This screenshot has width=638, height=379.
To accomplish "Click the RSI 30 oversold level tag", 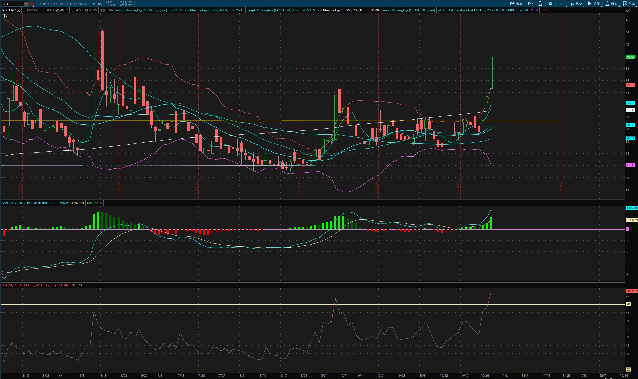I will [x=628, y=369].
